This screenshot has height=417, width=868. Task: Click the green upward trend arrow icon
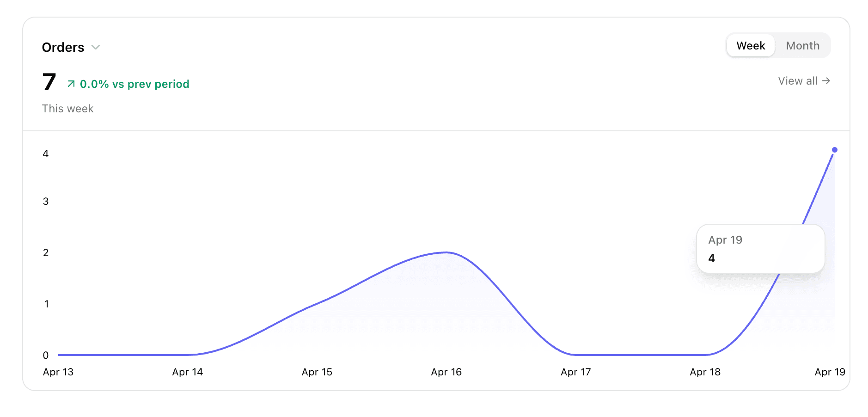click(70, 84)
